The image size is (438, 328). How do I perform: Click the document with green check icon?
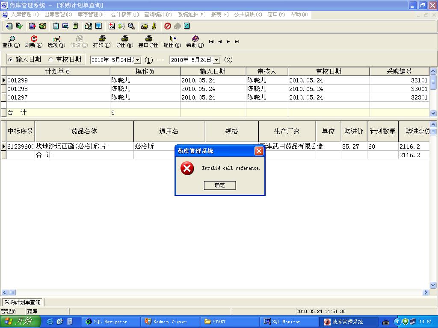19,26
